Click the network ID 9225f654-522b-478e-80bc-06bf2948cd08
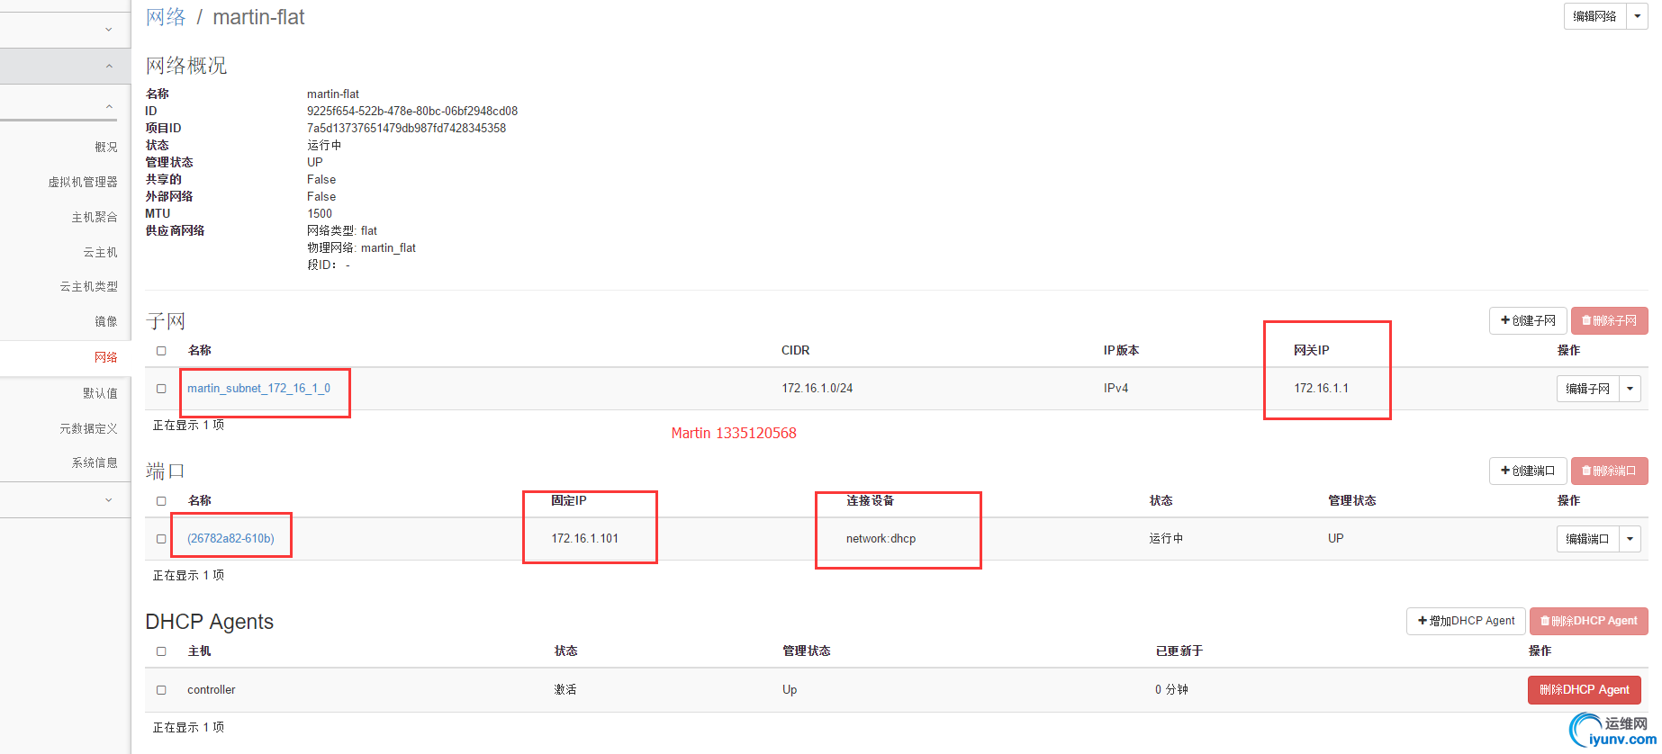1662x754 pixels. point(411,112)
